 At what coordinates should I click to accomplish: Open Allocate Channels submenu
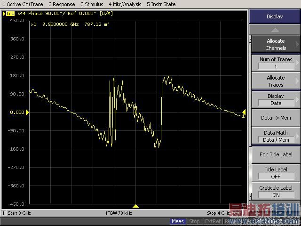(276, 44)
